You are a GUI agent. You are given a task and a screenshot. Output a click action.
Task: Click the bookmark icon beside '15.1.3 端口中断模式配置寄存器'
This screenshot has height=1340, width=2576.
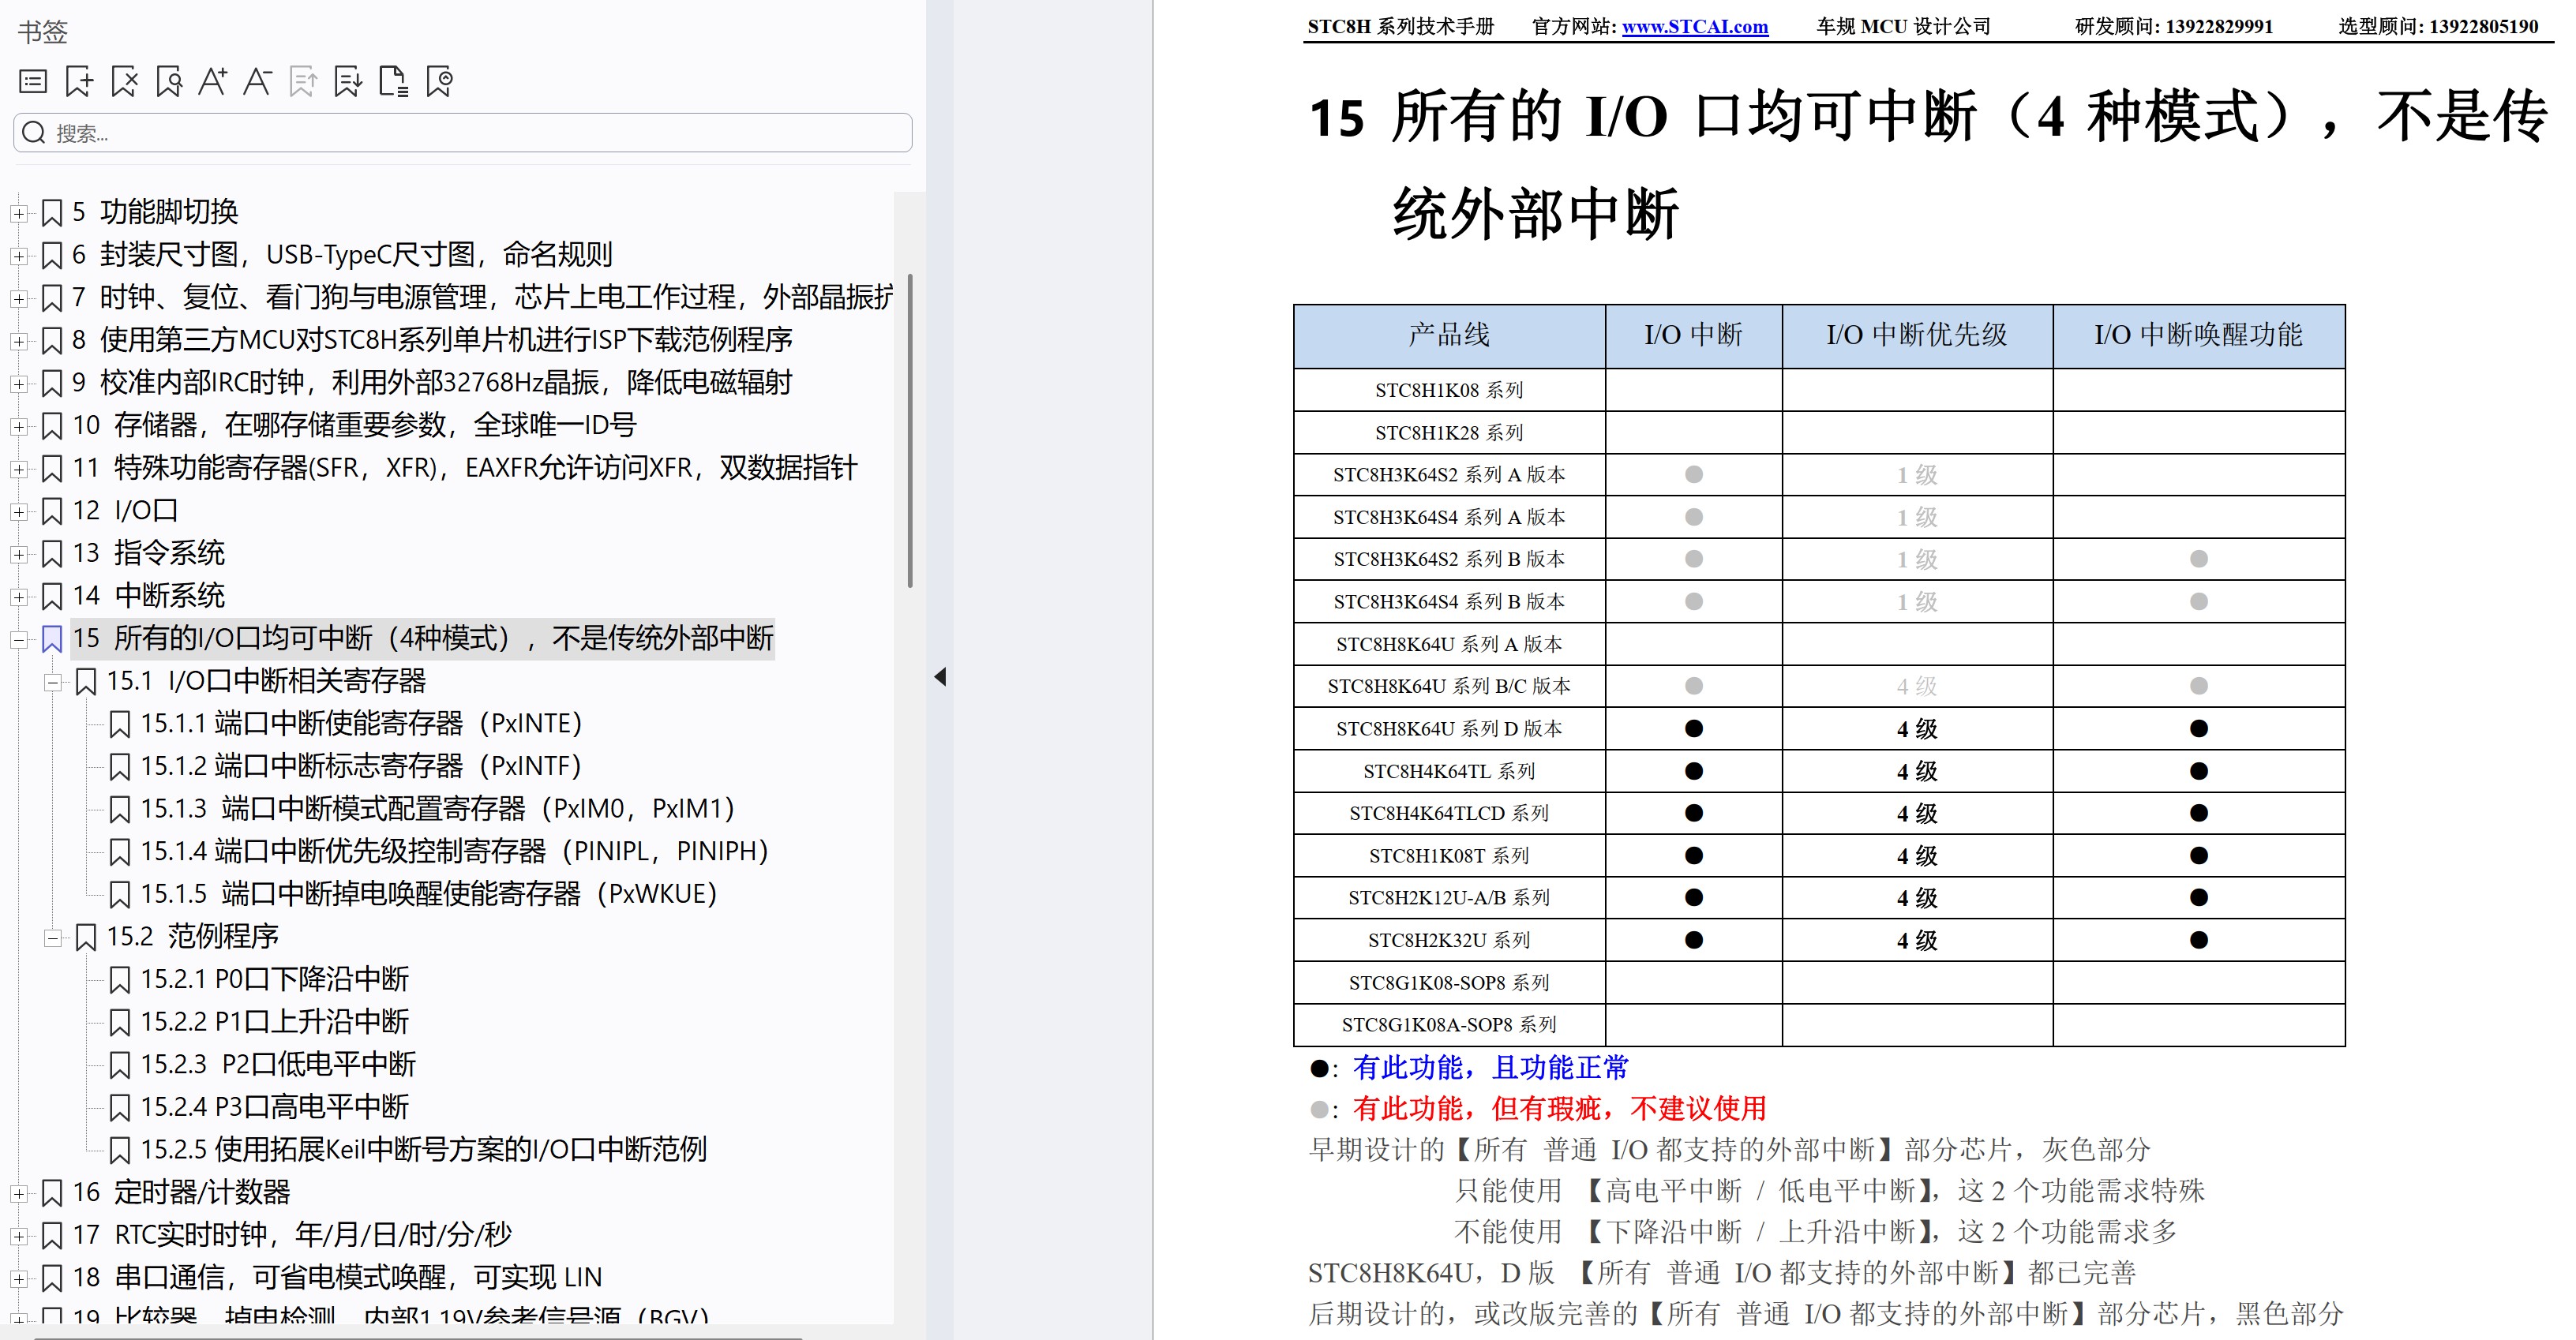point(119,809)
